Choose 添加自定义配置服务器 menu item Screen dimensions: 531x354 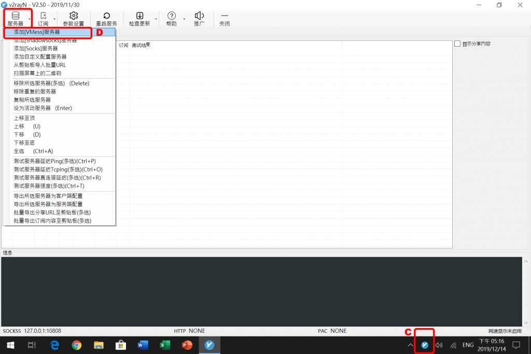59,56
